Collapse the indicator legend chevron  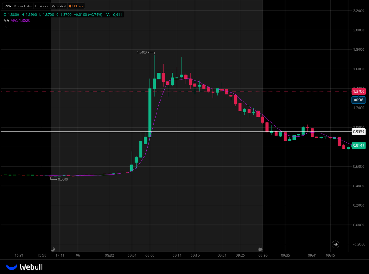click(x=6, y=27)
